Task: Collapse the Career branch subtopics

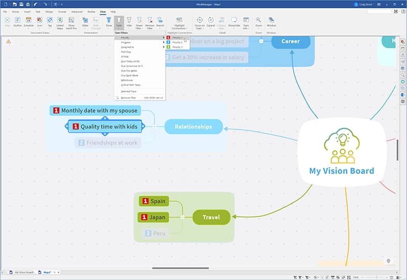Action: [261, 41]
